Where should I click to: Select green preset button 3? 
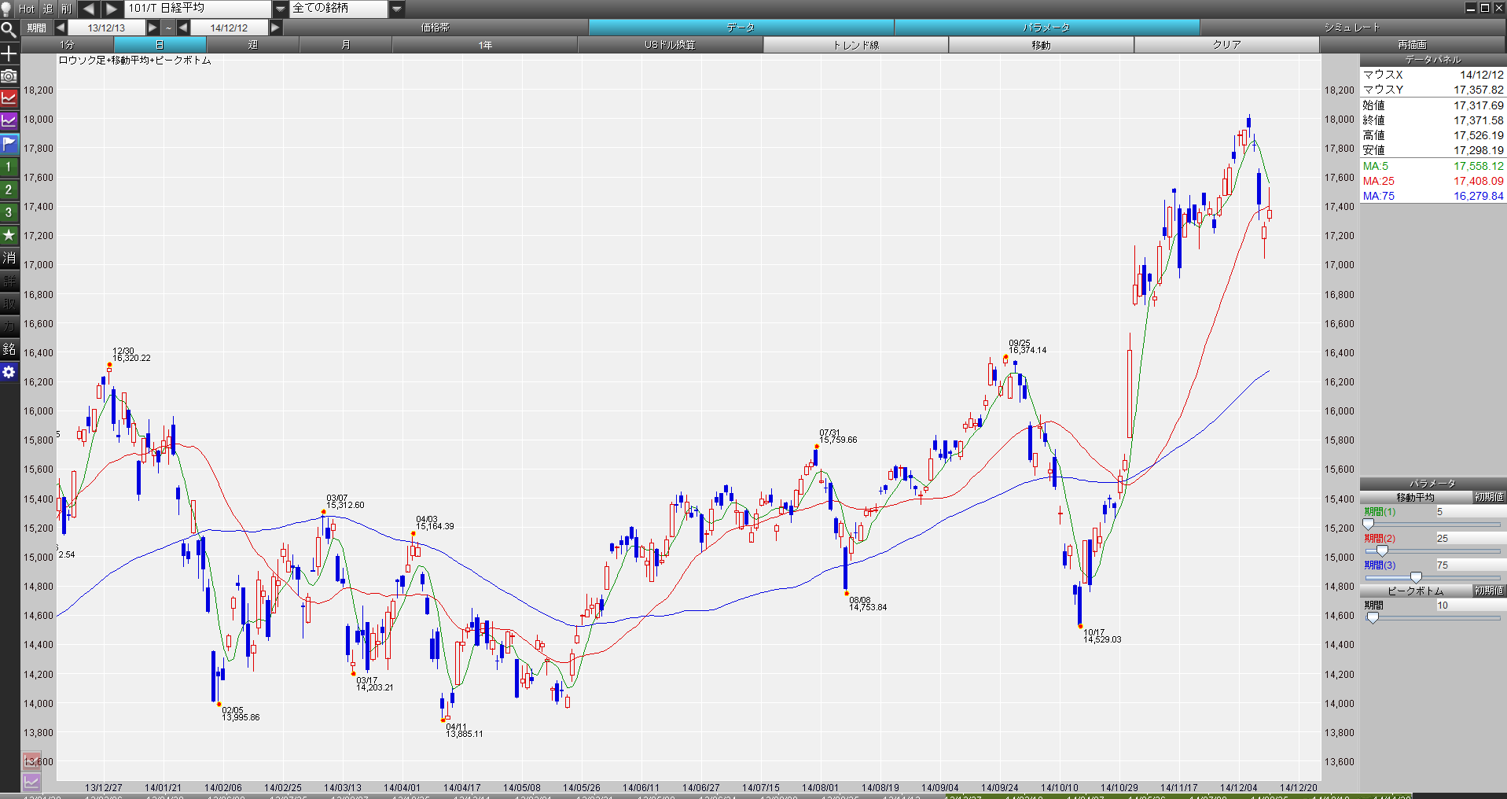point(9,213)
